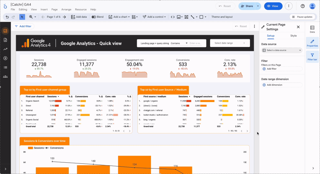Open the zoom level dropdown arrow
Image resolution: width=320 pixels, height=174 pixels.
point(35,17)
